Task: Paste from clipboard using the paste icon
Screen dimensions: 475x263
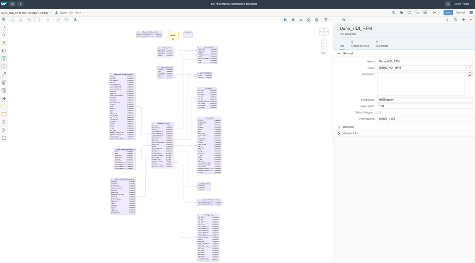Action: 316,19
